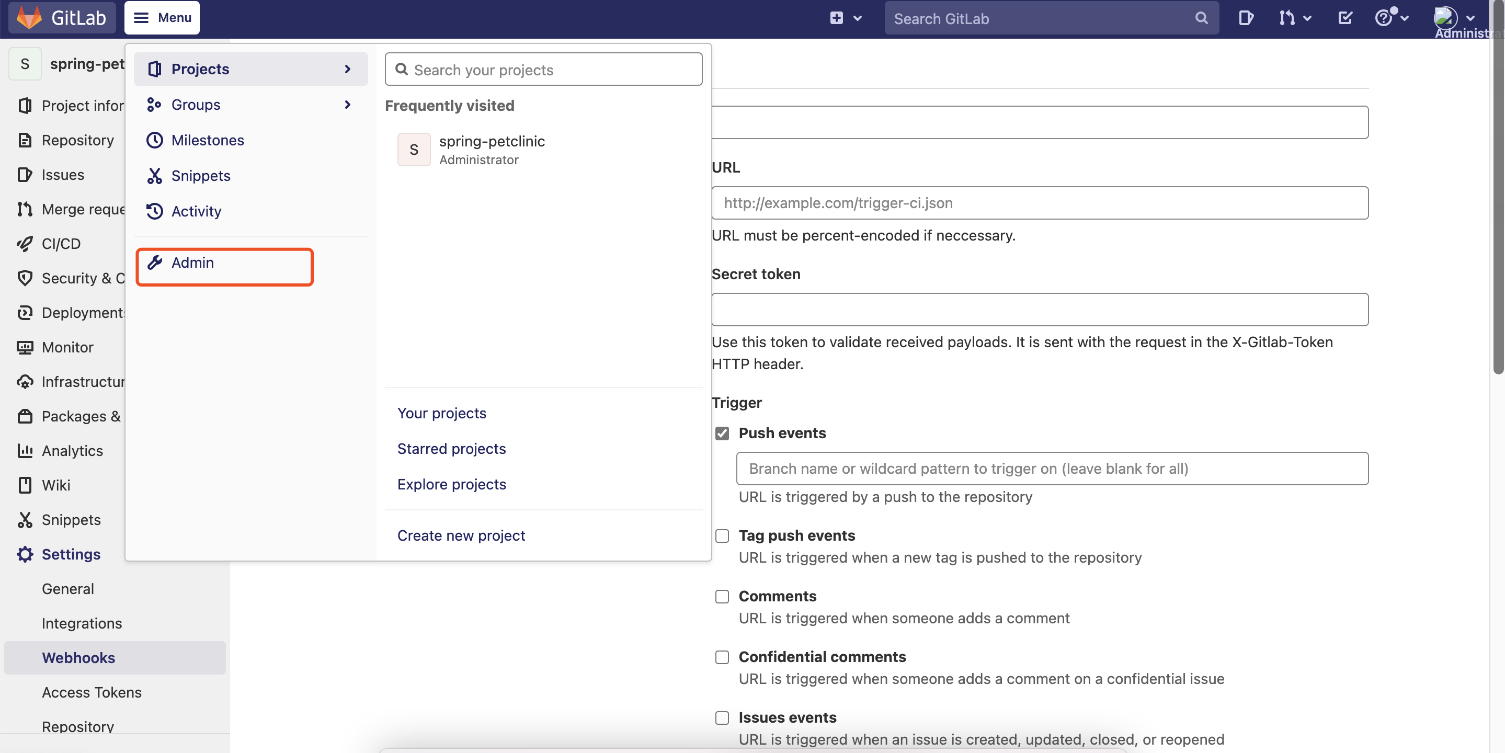
Task: Expand the Groups submenu chevron
Action: point(348,105)
